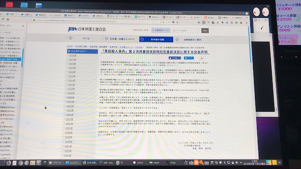Close the bookmarks sidebar with the X
Image resolution: width=301 pixels, height=169 pixels.
(23, 26)
